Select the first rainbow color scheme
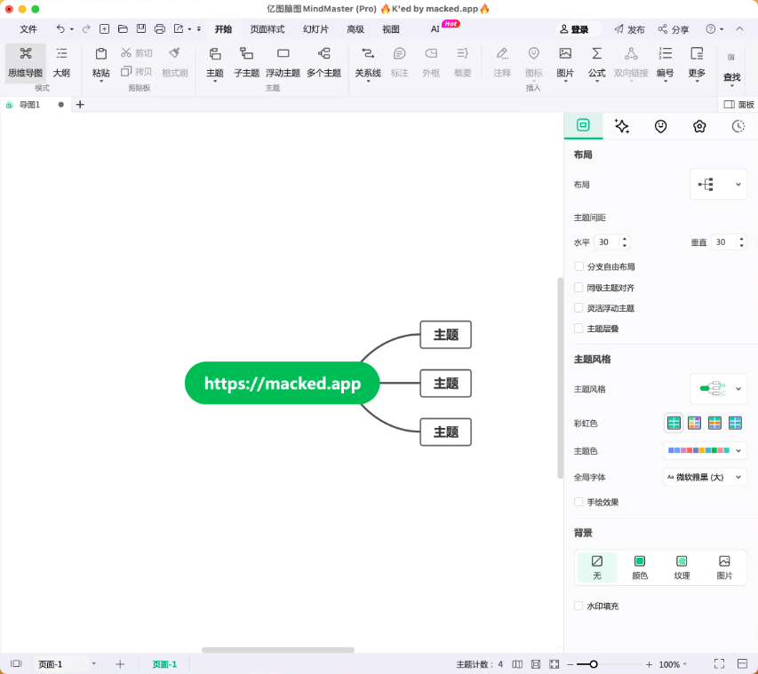The height and width of the screenshot is (674, 758). click(x=674, y=423)
